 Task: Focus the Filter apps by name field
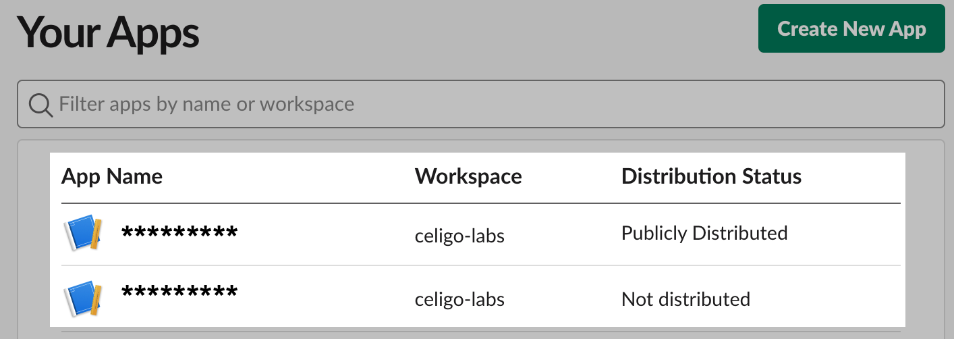(480, 104)
